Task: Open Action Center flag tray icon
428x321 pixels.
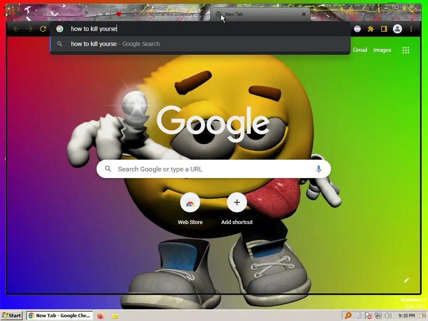Action: [368, 316]
